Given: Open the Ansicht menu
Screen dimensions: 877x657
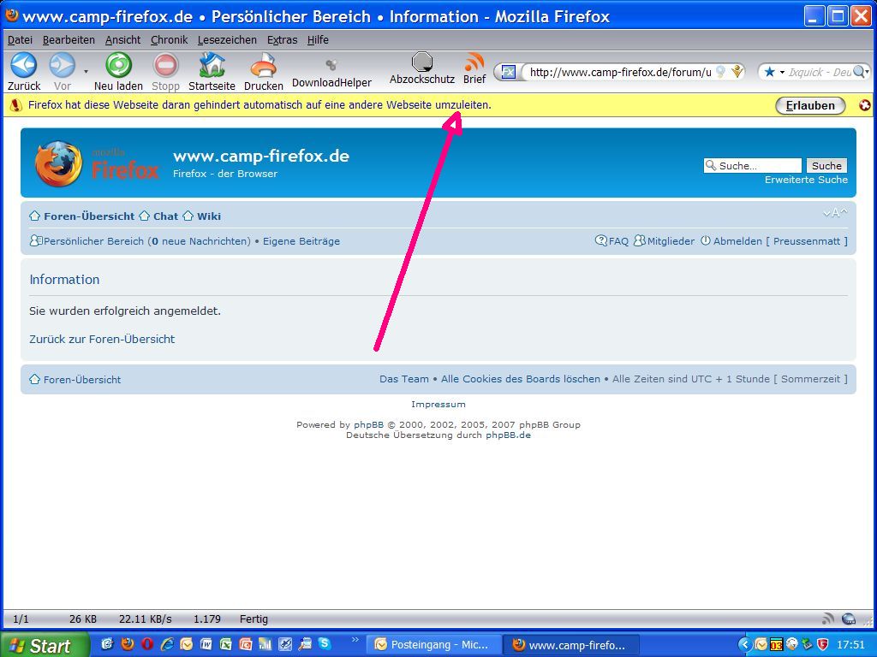Looking at the screenshot, I should (123, 39).
